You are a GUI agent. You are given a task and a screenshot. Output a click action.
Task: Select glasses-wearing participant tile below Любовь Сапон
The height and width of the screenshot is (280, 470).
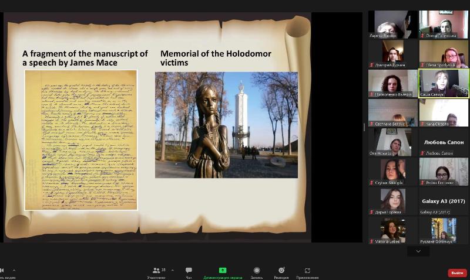pos(444,172)
